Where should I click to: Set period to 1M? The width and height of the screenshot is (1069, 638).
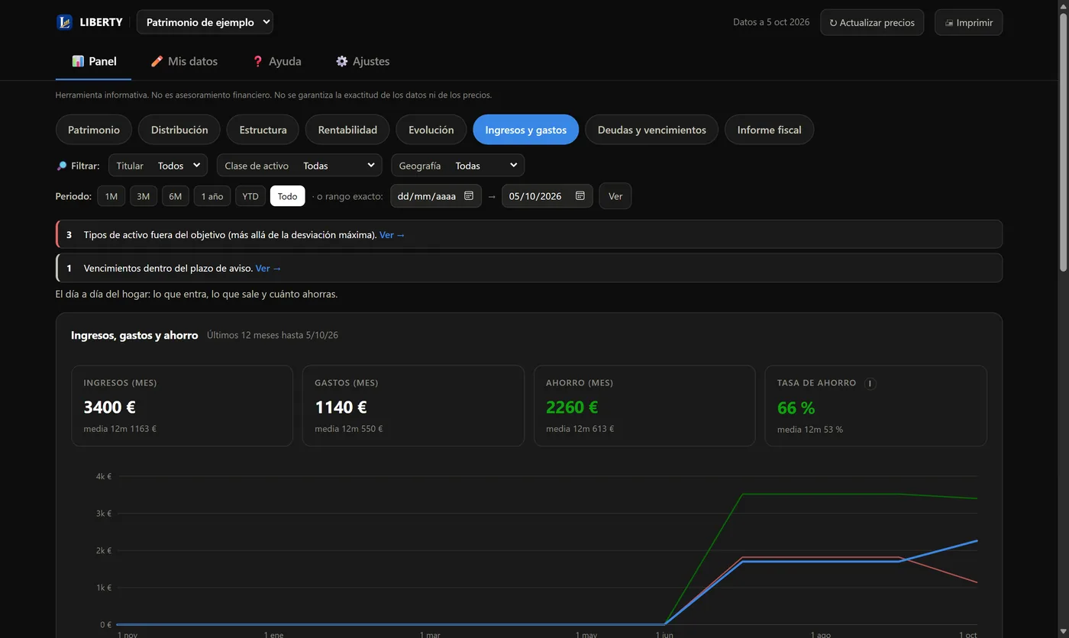point(111,196)
